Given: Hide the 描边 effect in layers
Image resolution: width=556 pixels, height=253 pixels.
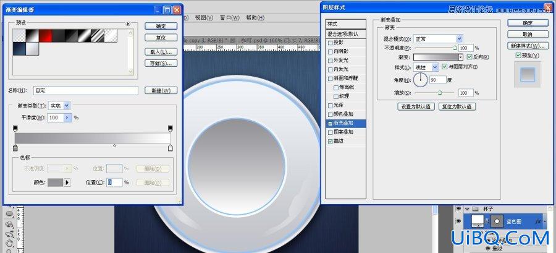Looking at the screenshot, I should pos(488,249).
